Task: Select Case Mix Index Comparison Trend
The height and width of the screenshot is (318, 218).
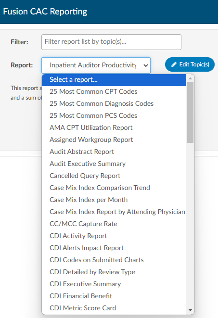Action: (x=114, y=188)
